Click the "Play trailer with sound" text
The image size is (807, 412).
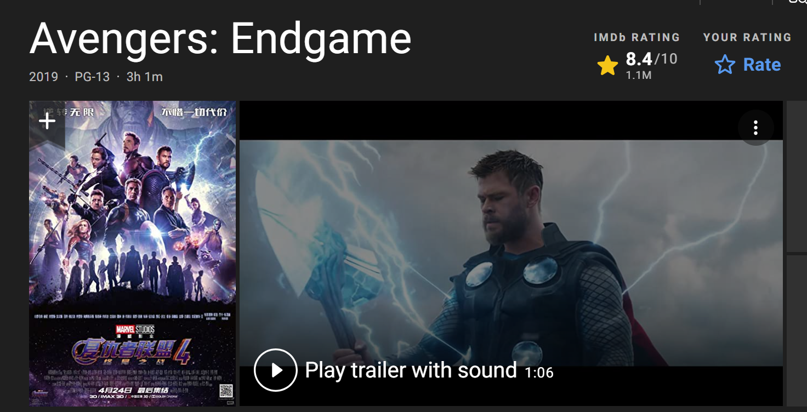[x=411, y=370]
